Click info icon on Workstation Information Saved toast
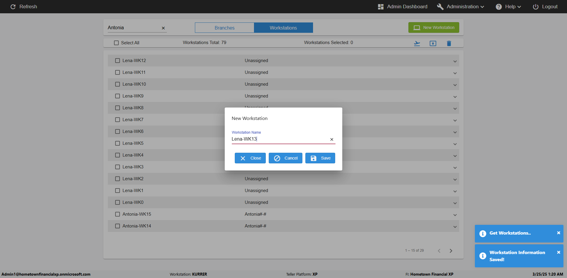This screenshot has height=278, width=567. [x=483, y=256]
